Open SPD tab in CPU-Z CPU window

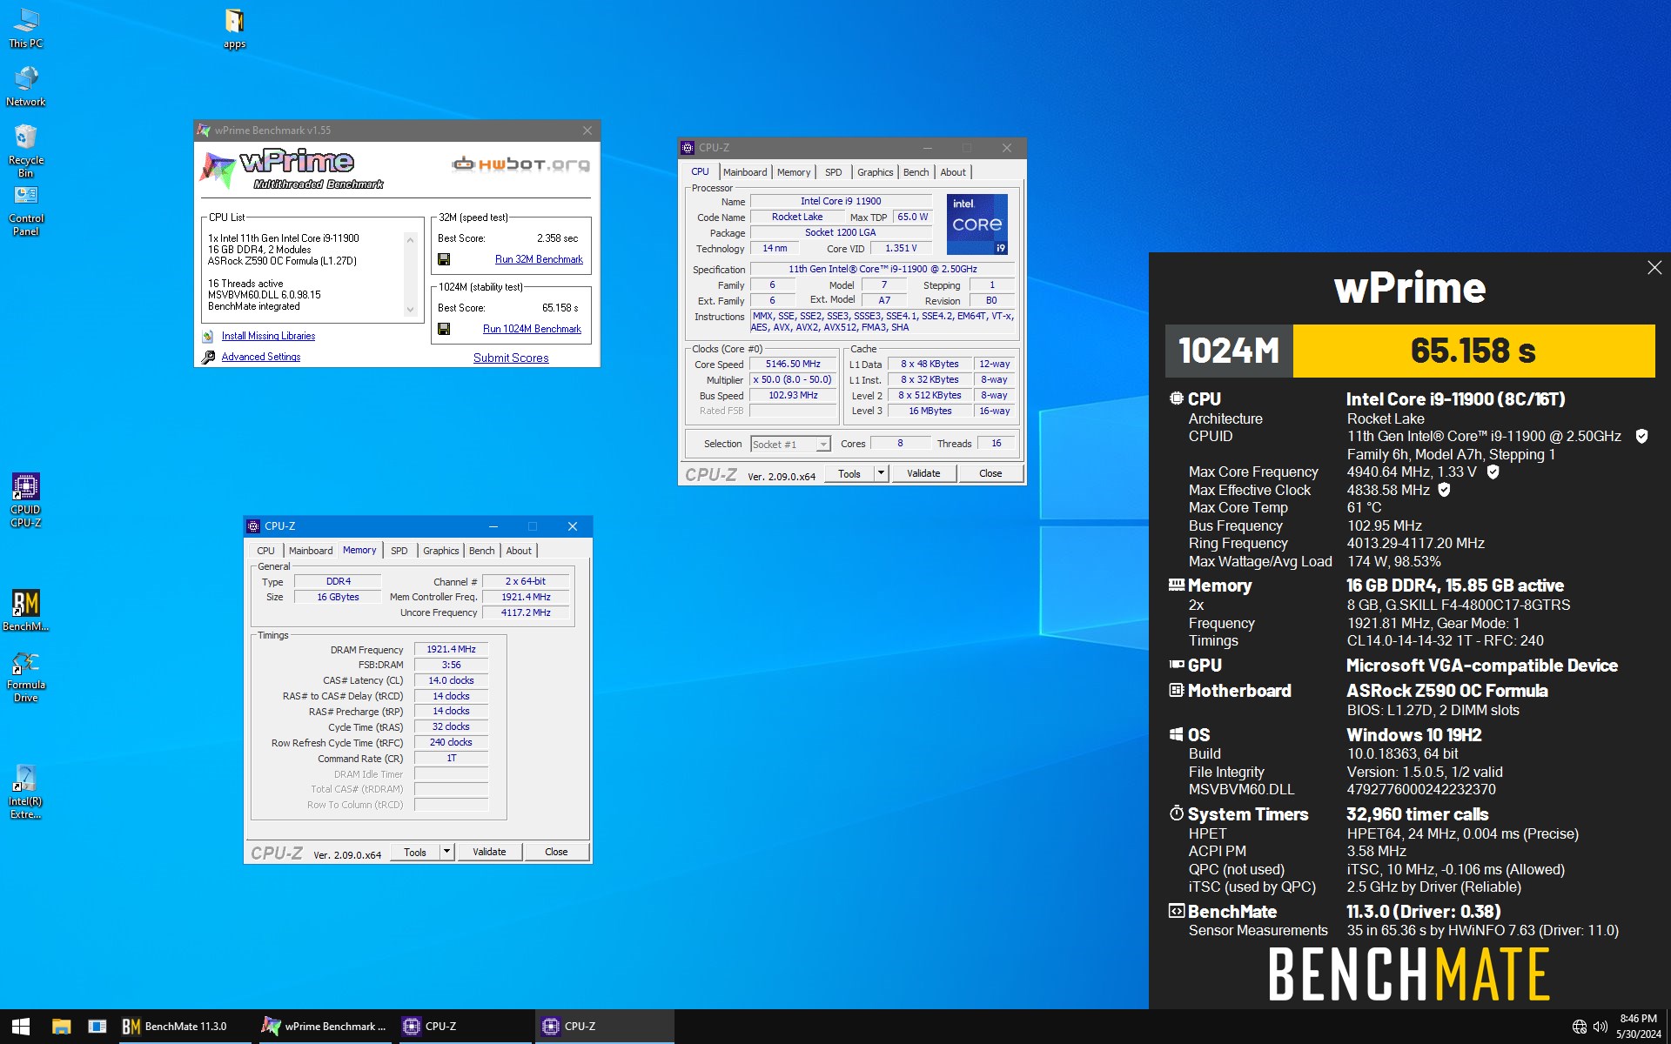(833, 172)
